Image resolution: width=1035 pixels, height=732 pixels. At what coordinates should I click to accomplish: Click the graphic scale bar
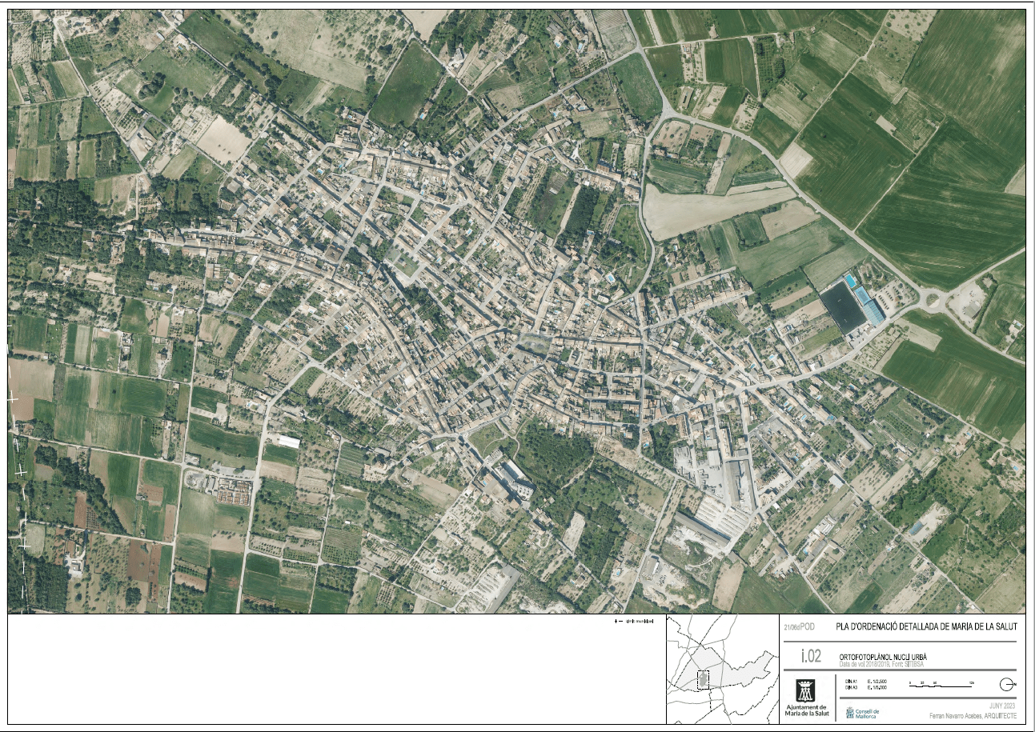[941, 685]
